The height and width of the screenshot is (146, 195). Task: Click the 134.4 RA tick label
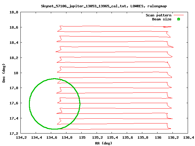(37, 137)
